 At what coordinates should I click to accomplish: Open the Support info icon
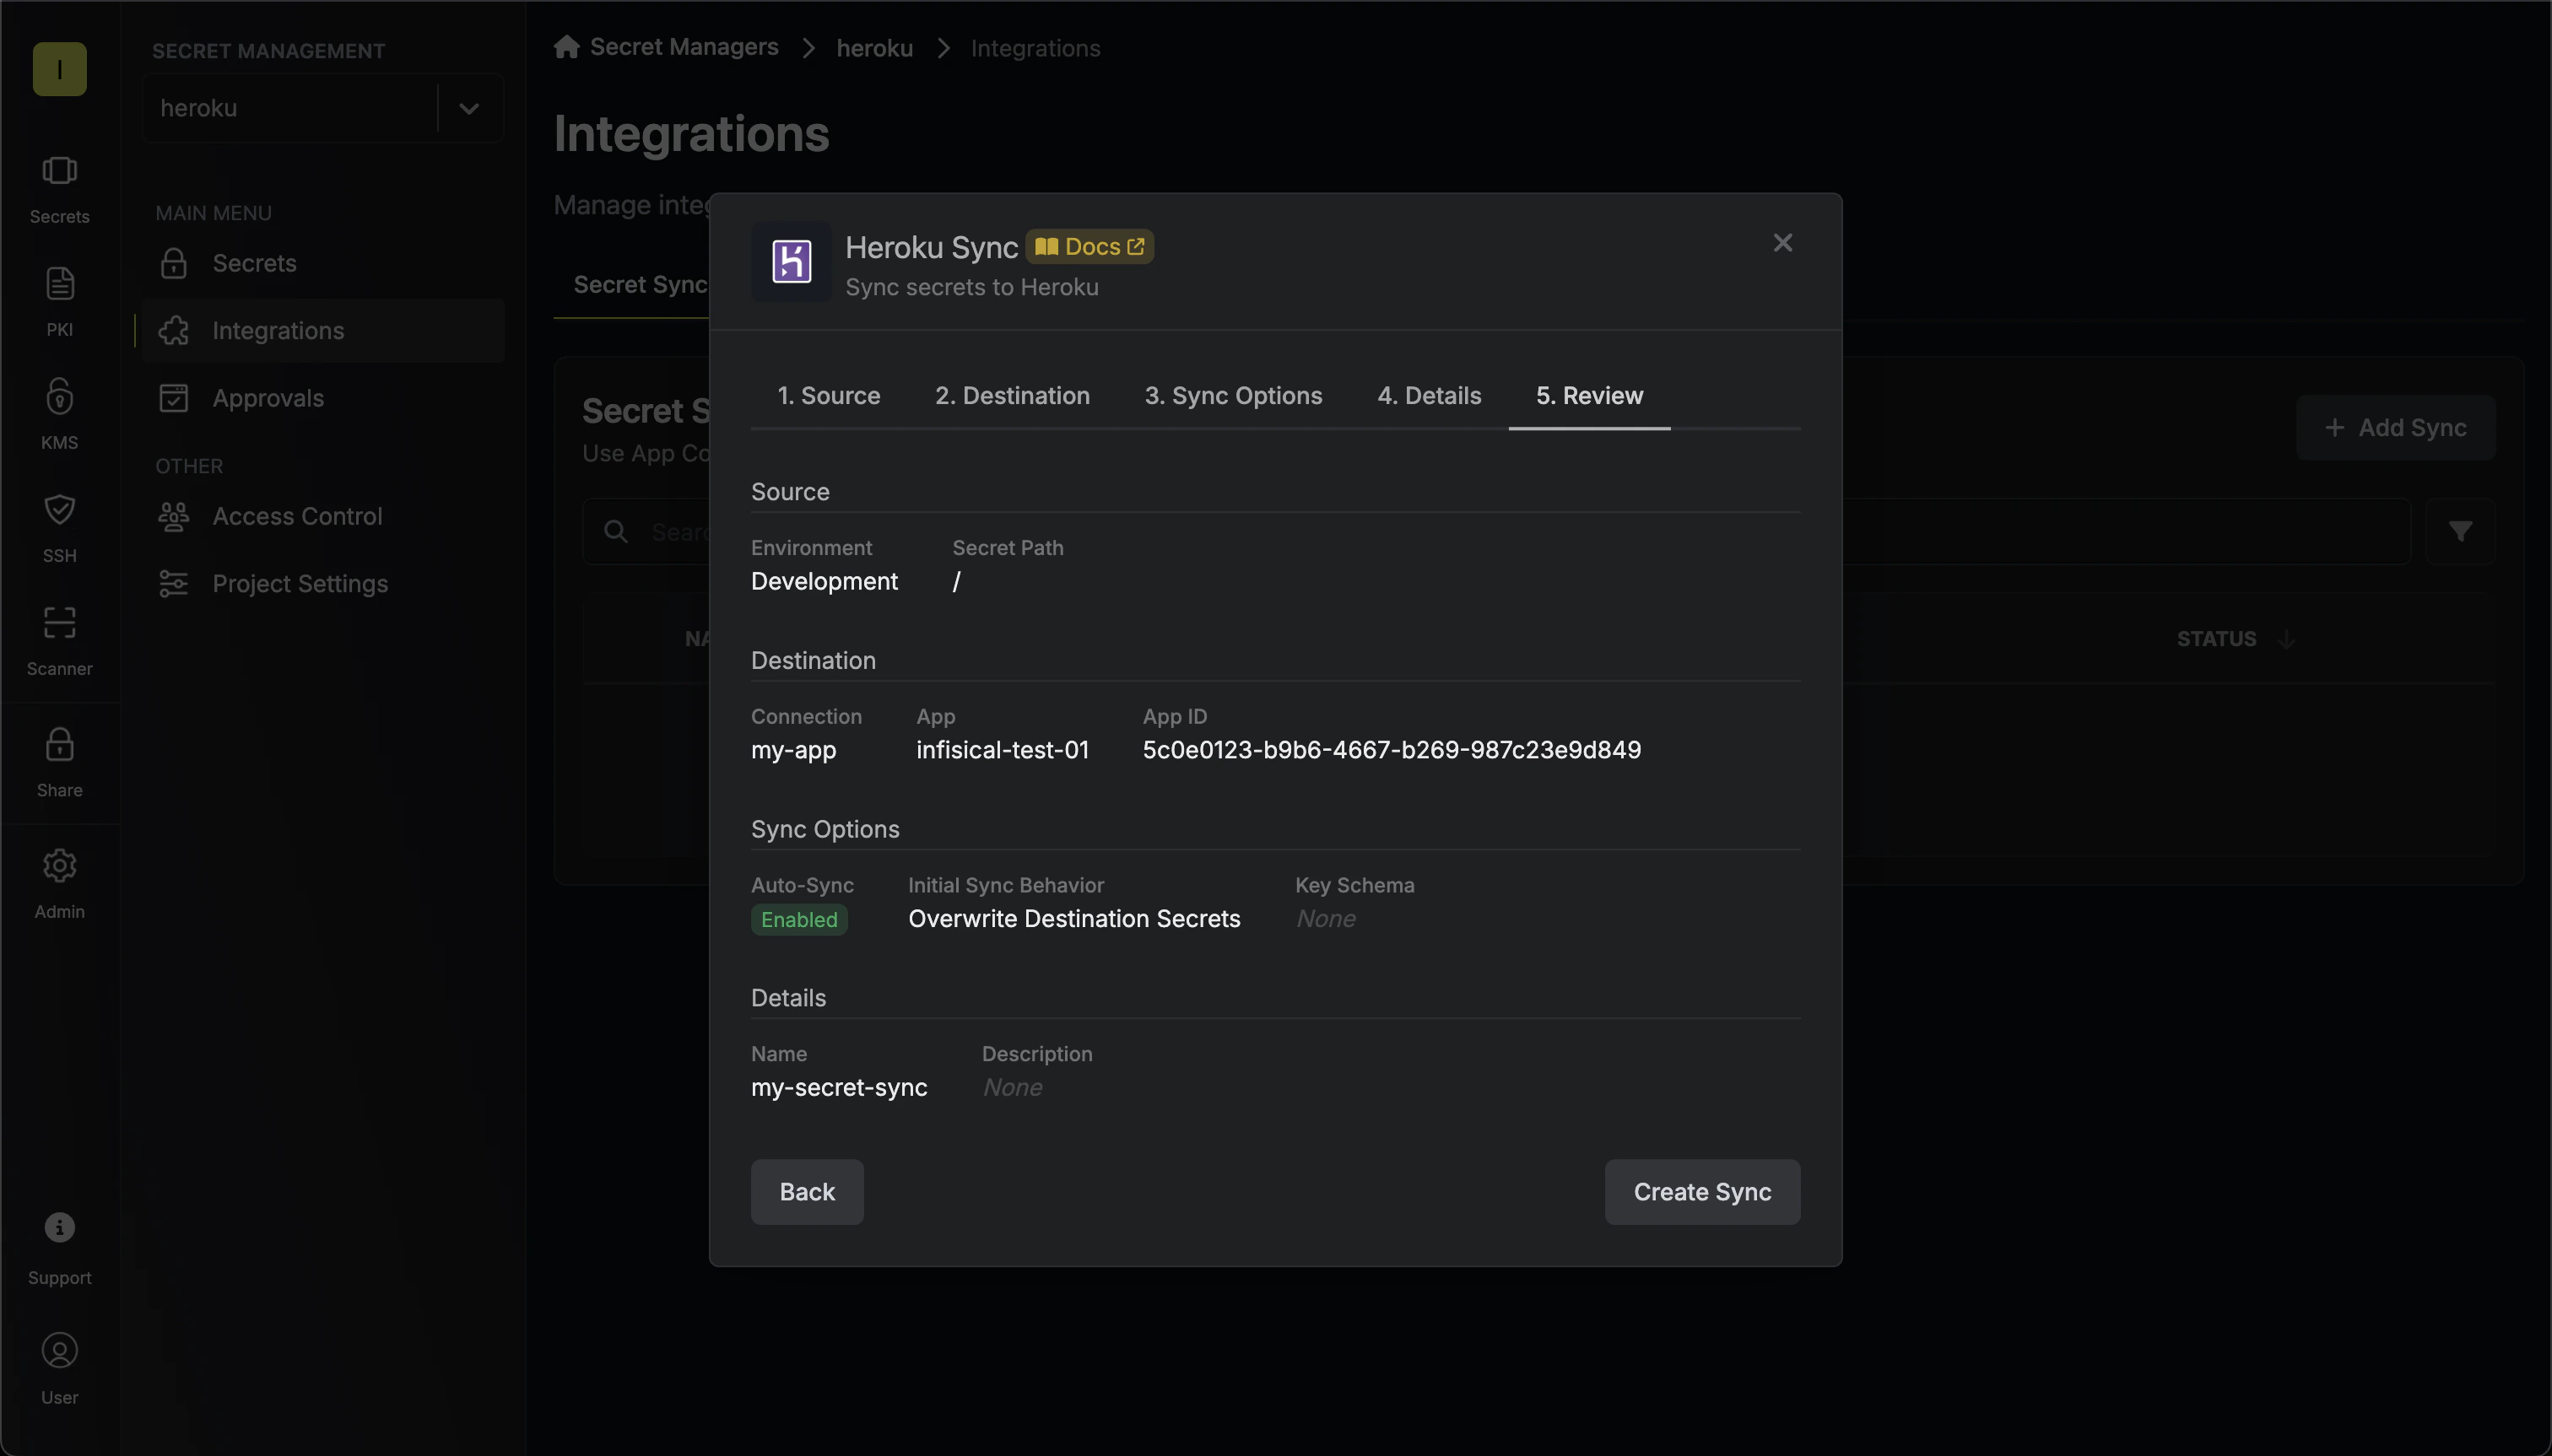pyautogui.click(x=59, y=1228)
